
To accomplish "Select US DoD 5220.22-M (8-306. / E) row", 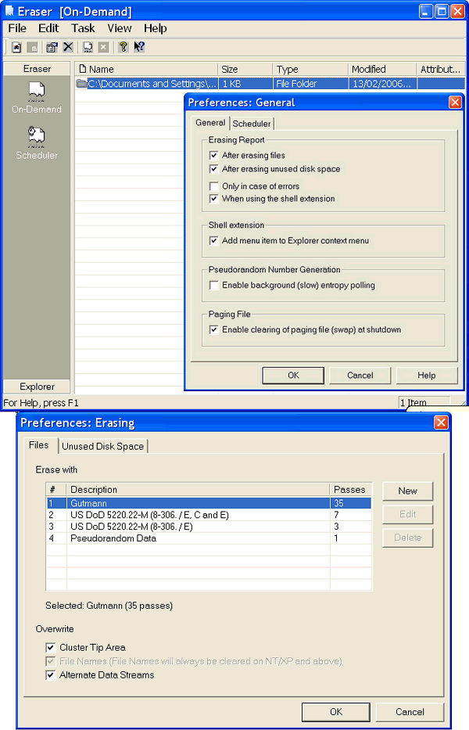I will [209, 527].
